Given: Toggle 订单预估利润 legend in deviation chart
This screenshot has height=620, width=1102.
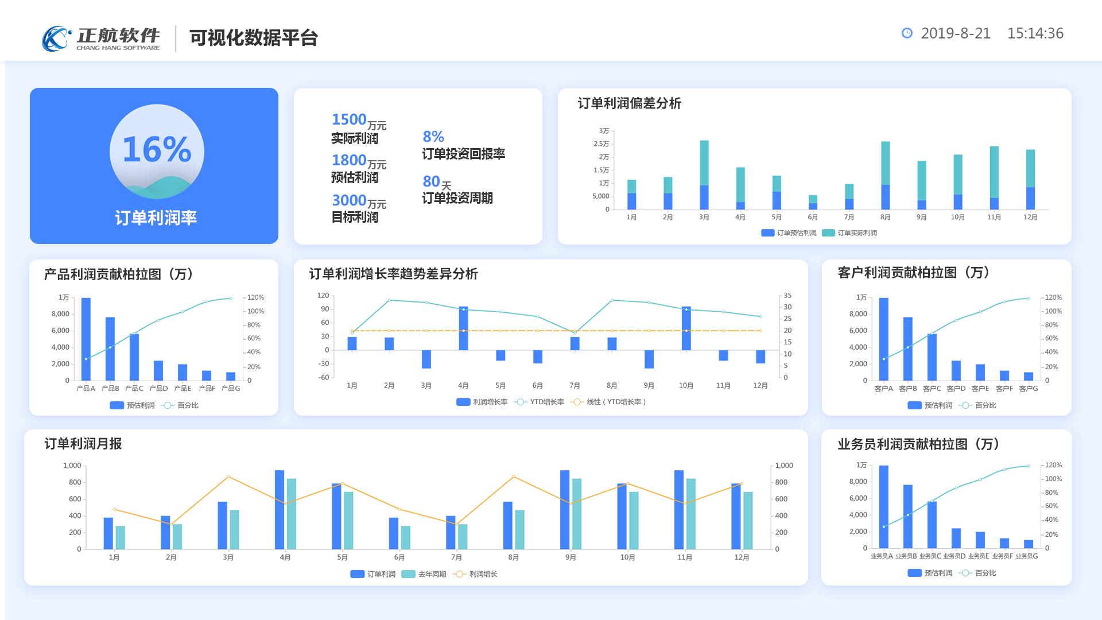Looking at the screenshot, I should tap(789, 233).
